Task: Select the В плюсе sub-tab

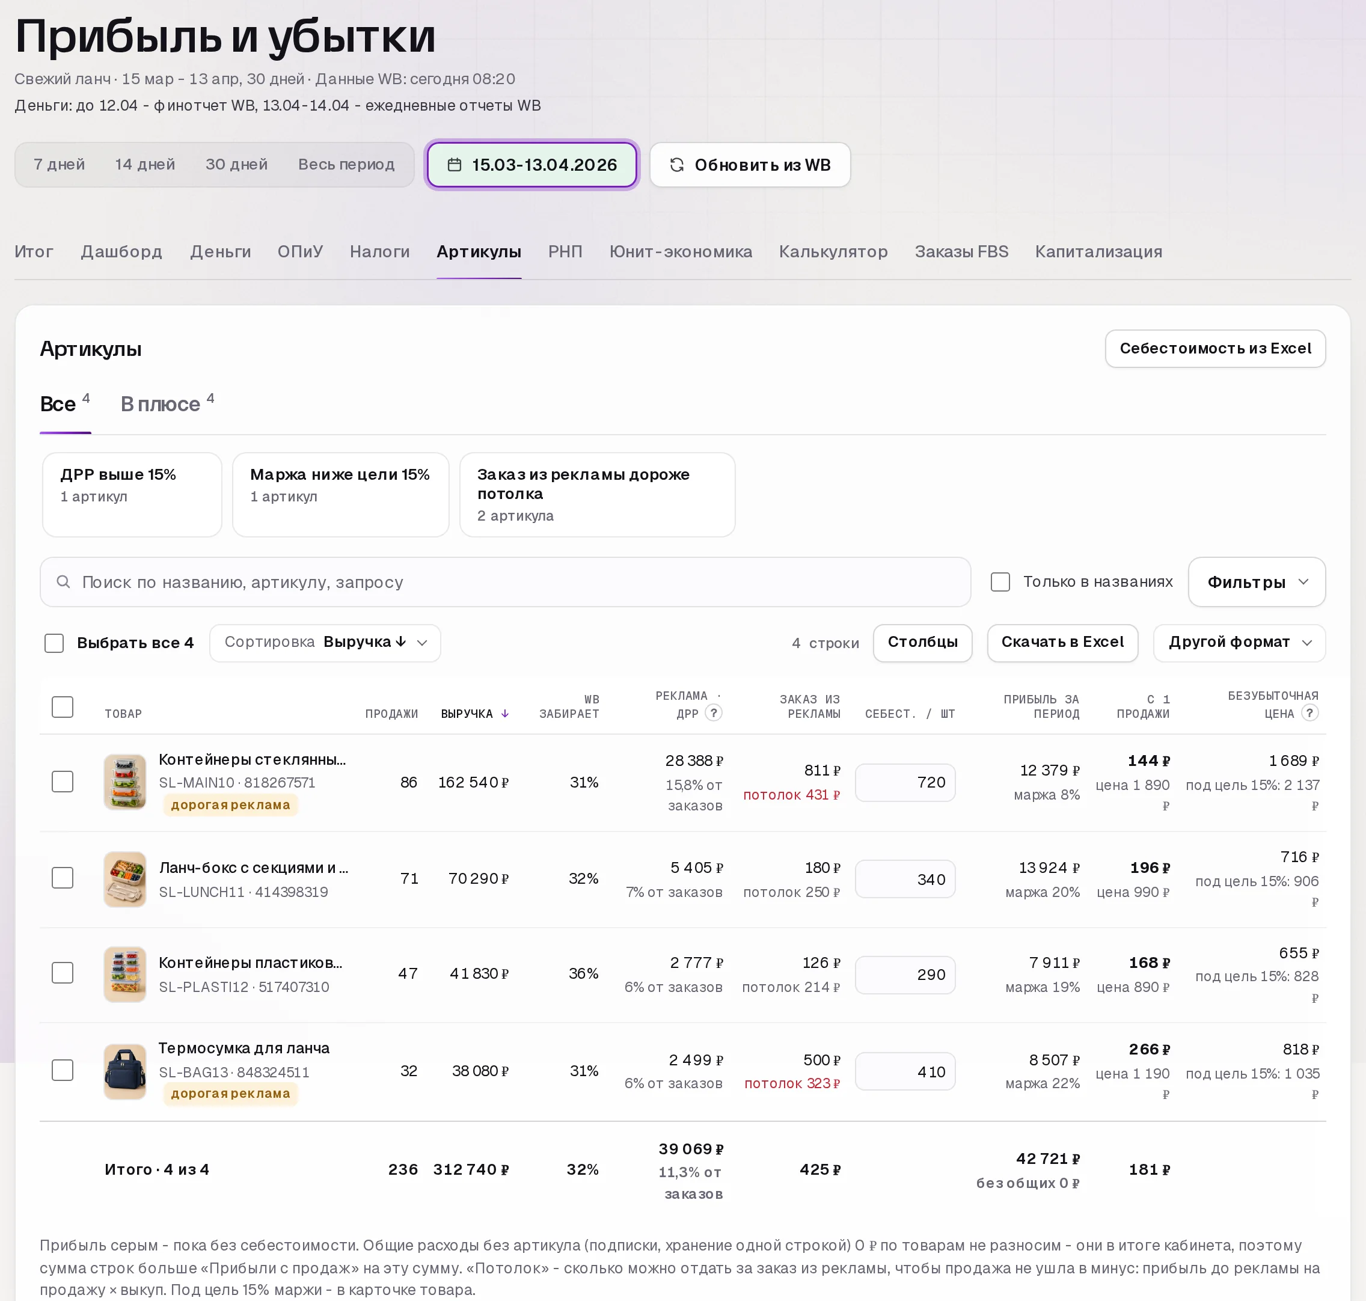Action: pos(167,405)
